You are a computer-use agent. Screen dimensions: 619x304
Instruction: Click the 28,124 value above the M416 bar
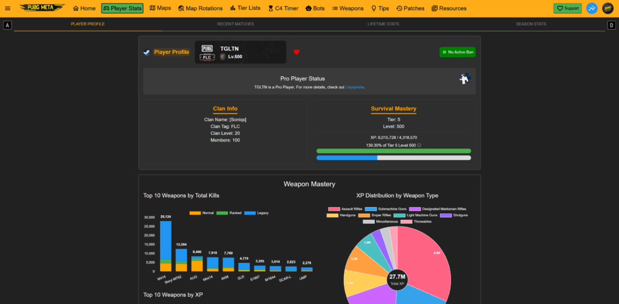pyautogui.click(x=166, y=217)
